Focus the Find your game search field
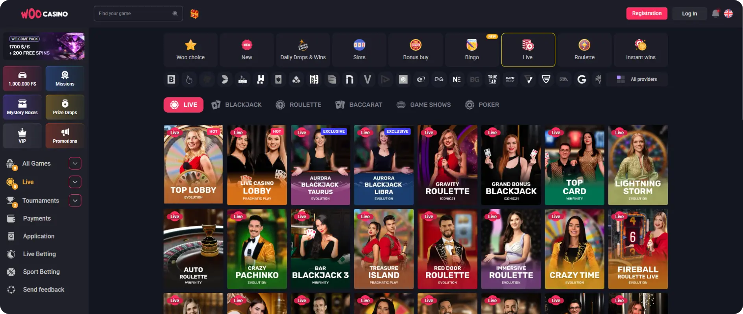 coord(138,13)
